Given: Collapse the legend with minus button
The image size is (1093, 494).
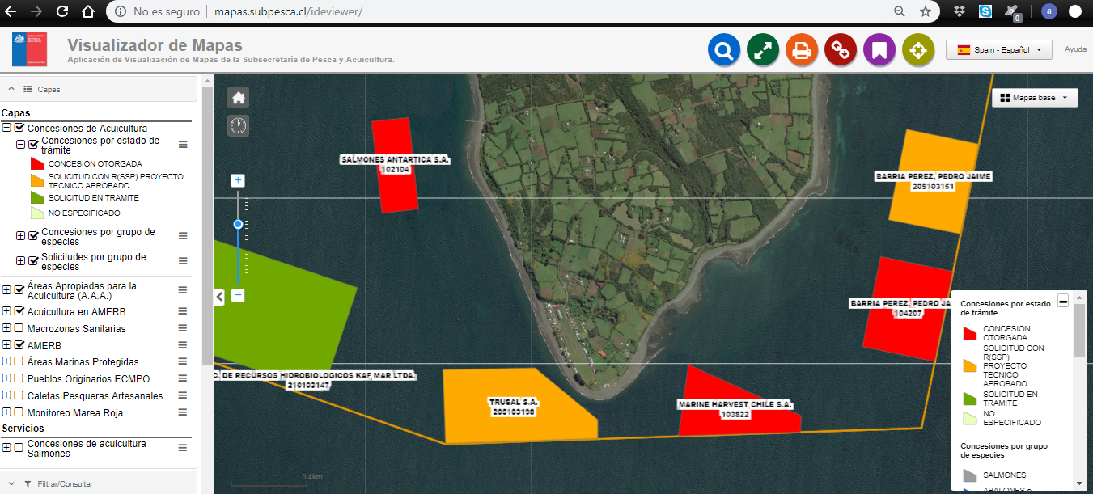Looking at the screenshot, I should tap(1063, 301).
